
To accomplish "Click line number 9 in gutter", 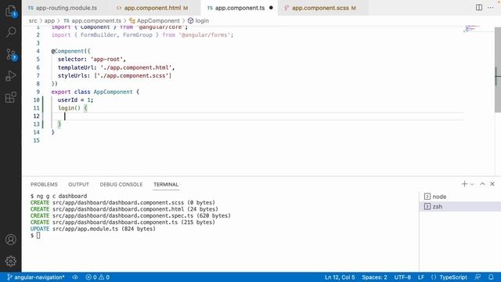I will click(x=38, y=92).
